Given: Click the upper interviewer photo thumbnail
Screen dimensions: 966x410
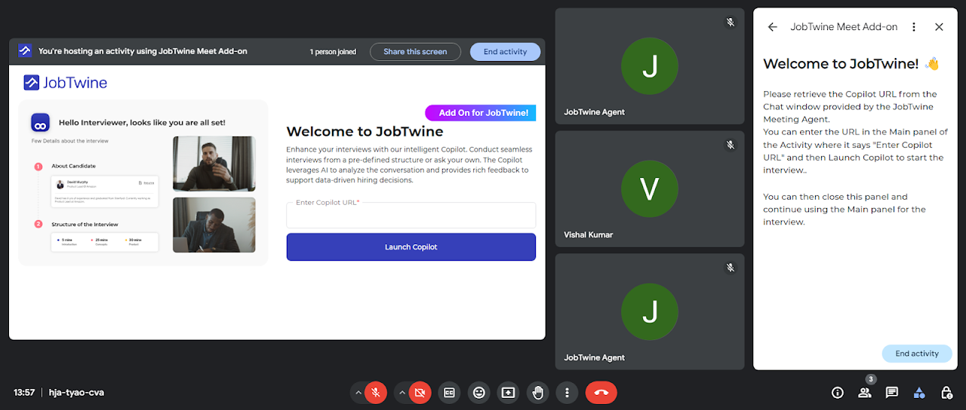Looking at the screenshot, I should pos(214,164).
